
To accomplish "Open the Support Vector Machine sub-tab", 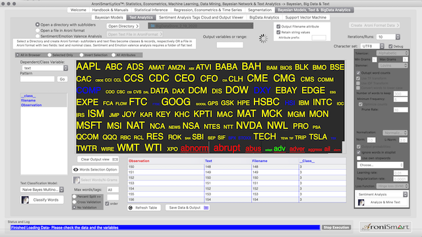I will 306,18.
